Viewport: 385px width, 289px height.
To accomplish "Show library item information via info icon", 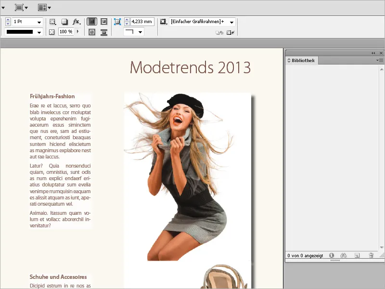I will [332, 255].
